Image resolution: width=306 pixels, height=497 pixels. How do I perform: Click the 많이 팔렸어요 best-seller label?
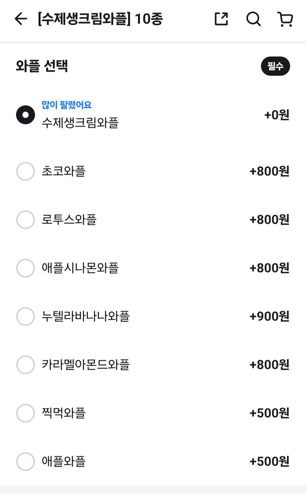67,105
